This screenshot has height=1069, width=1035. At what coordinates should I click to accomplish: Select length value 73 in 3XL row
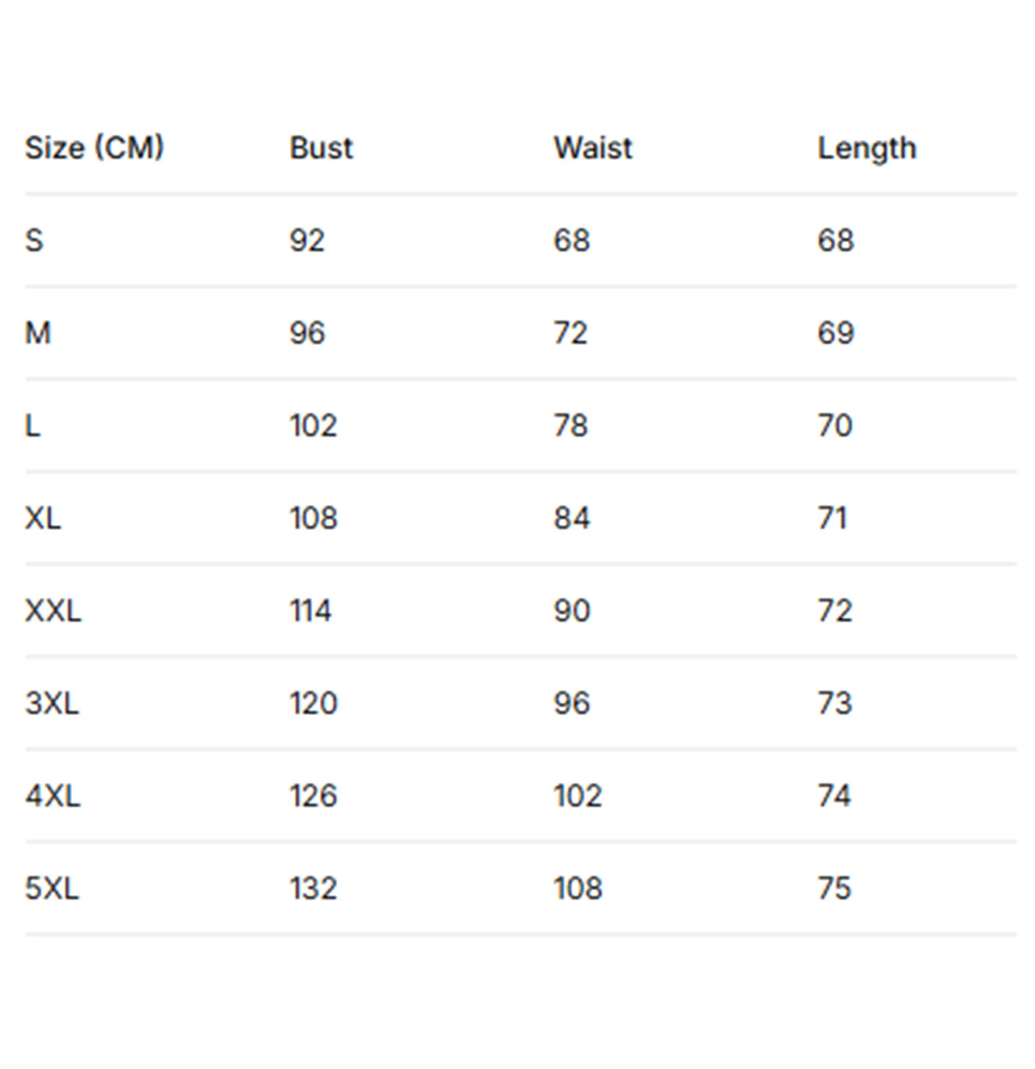coord(834,703)
